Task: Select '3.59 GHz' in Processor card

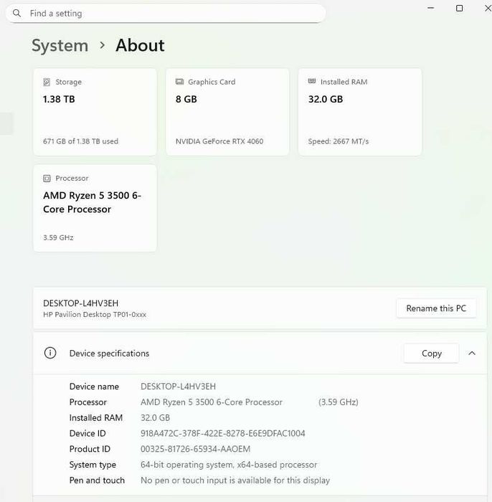Action: pos(58,237)
